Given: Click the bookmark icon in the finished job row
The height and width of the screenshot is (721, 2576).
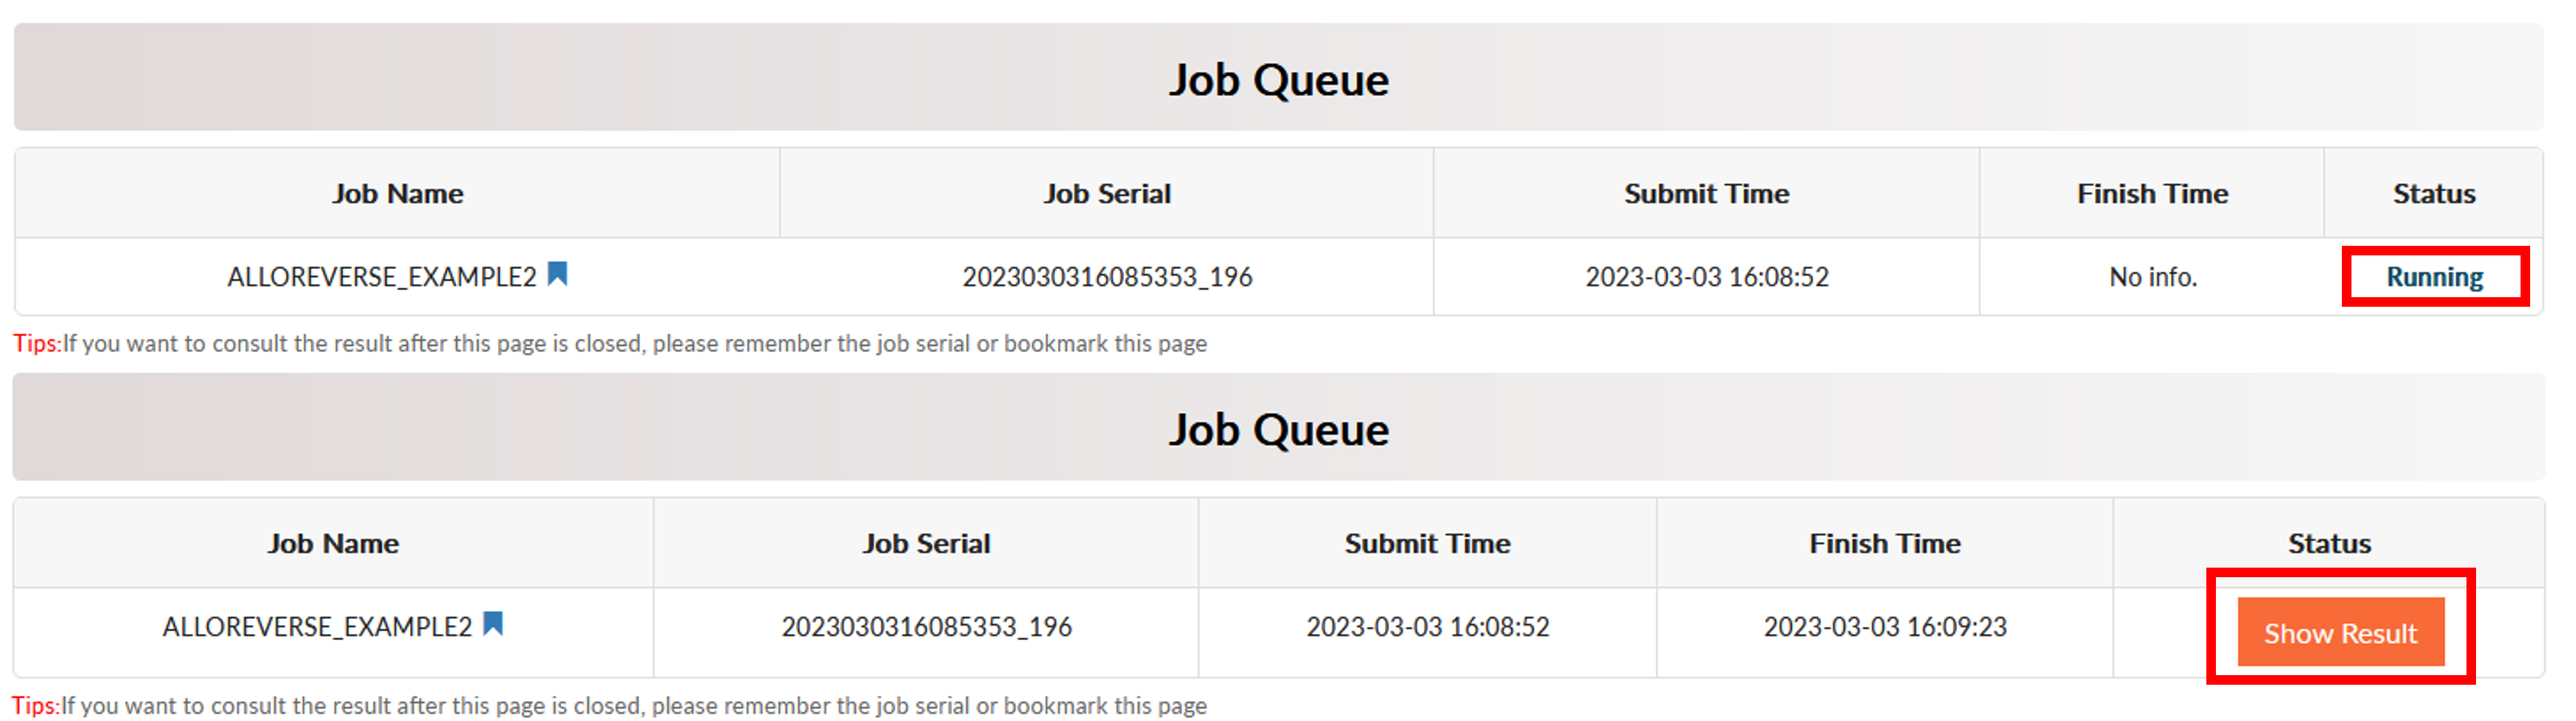Looking at the screenshot, I should tap(493, 624).
